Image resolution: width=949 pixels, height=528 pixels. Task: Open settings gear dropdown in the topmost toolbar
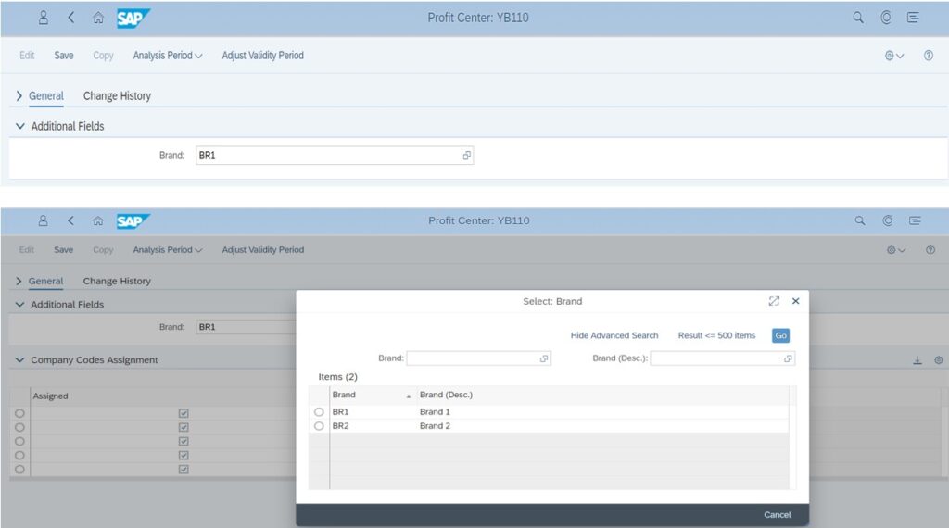[x=893, y=56]
